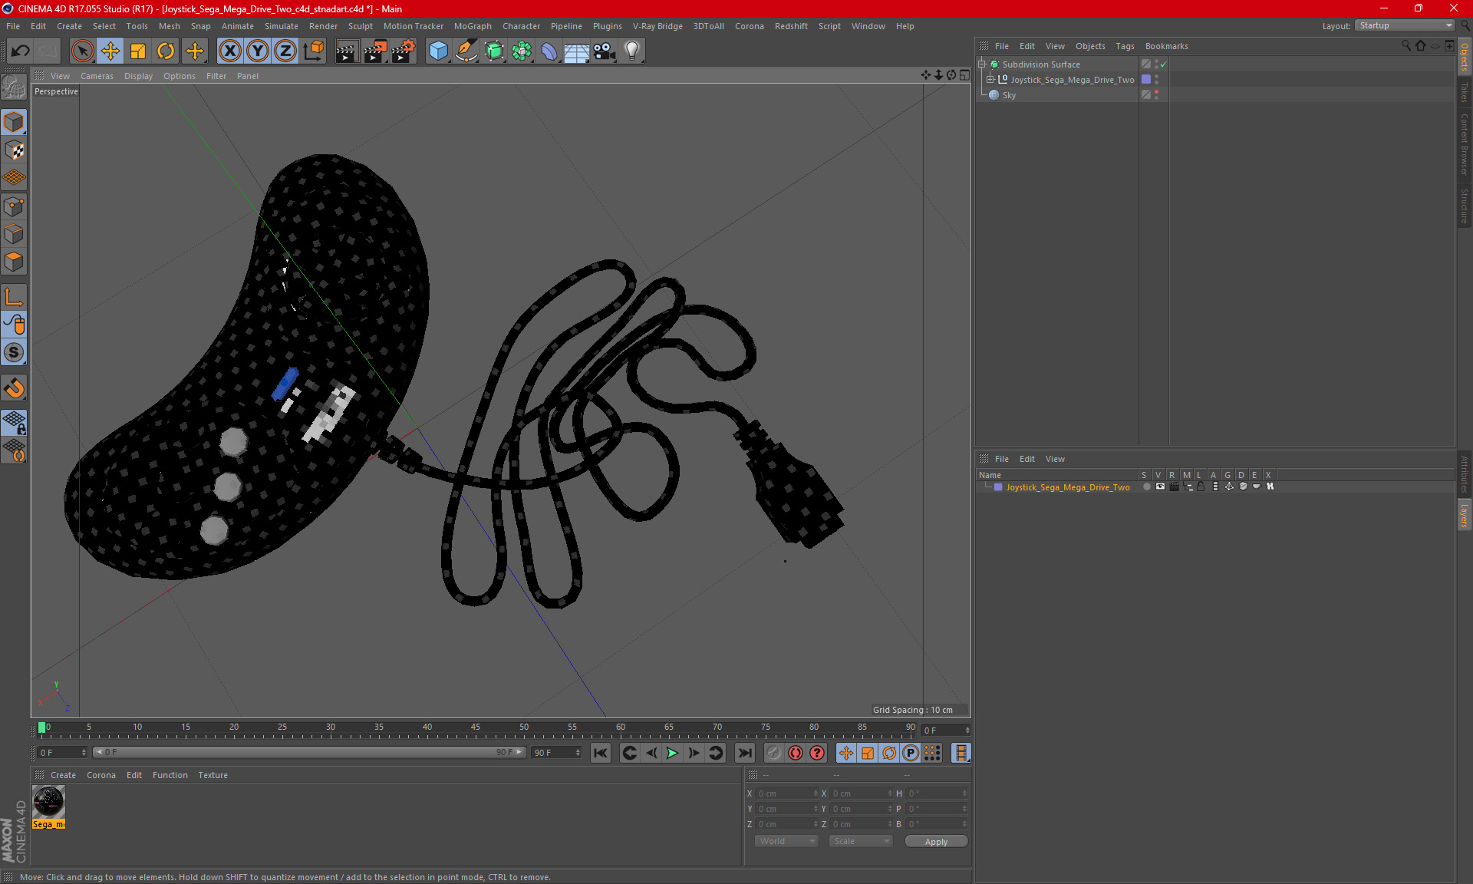
Task: Toggle Subdivision Surface enabled checkmark
Action: [1163, 64]
